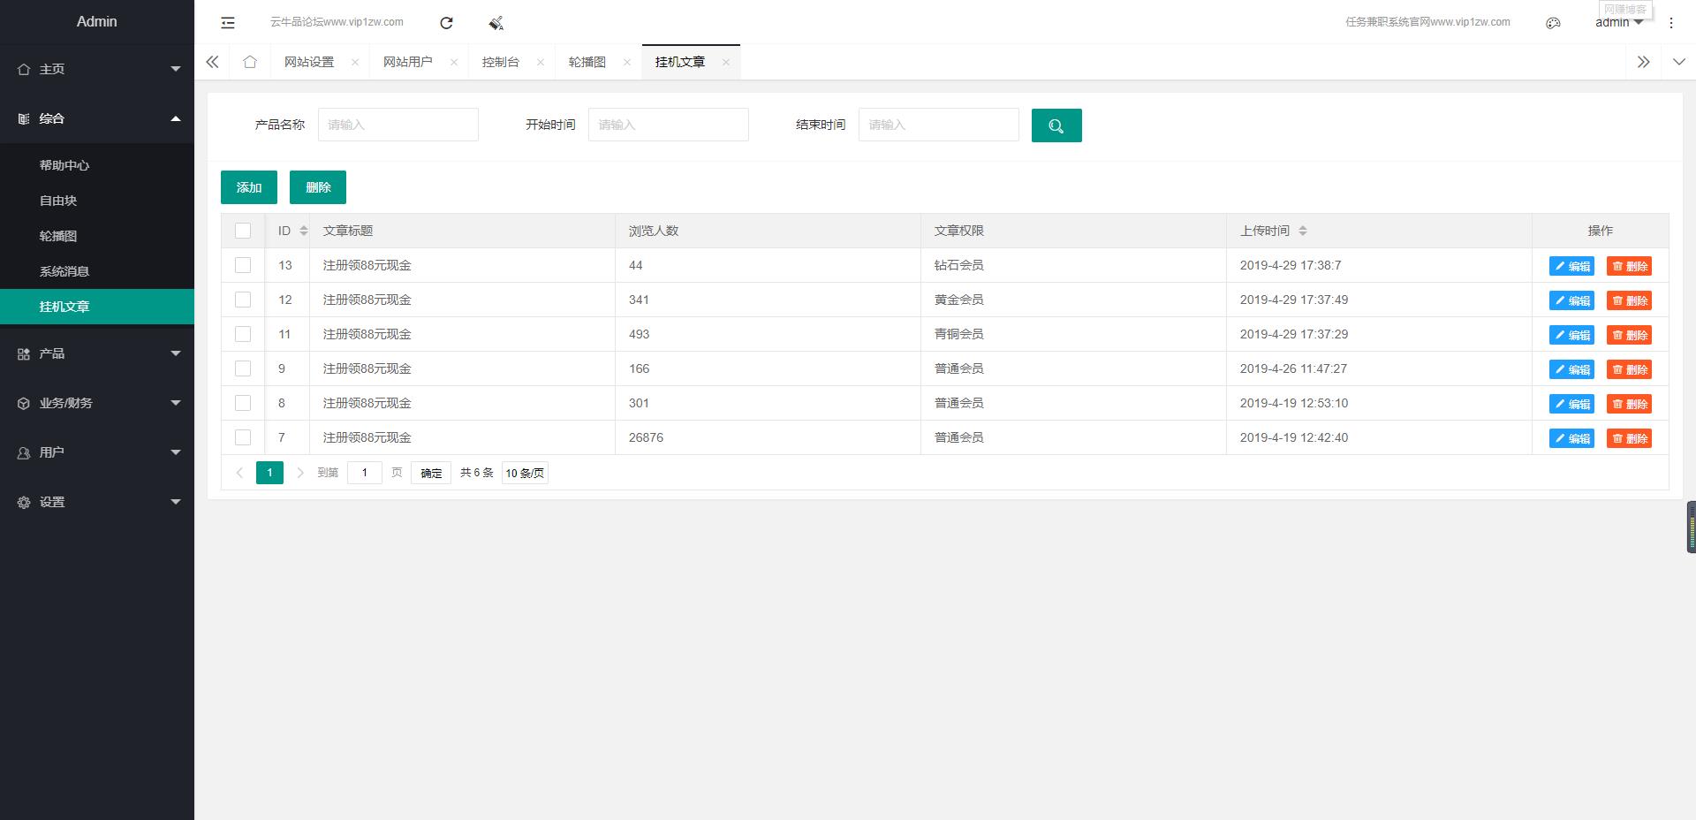Switch to the 控制台 tab
1696x820 pixels.
[501, 62]
